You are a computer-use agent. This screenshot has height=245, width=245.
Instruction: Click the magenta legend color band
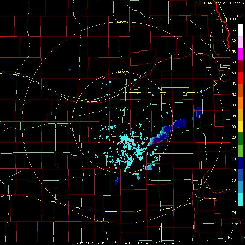(x=240, y=54)
